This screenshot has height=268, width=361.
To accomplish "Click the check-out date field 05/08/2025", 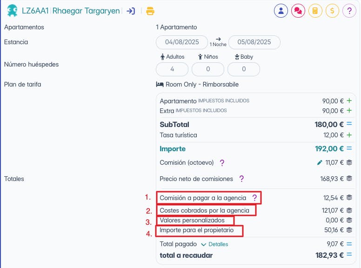I will point(254,42).
